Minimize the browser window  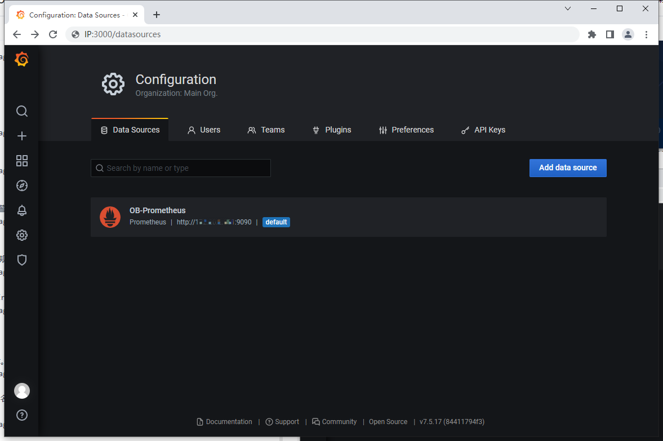click(x=594, y=8)
